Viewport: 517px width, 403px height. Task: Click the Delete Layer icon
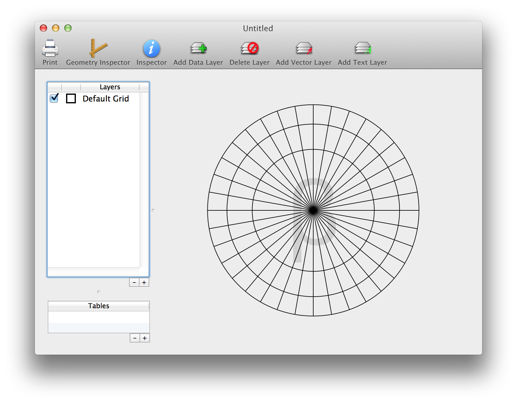point(250,48)
